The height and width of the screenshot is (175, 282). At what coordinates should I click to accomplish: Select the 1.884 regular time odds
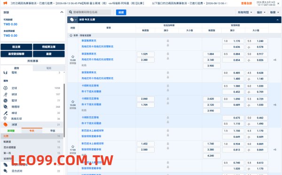coord(211,54)
